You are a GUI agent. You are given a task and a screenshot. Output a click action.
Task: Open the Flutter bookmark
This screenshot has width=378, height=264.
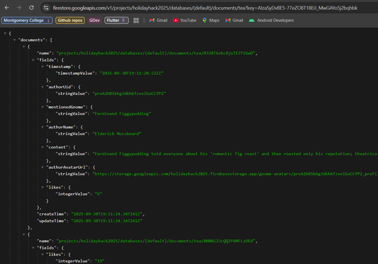coord(116,20)
